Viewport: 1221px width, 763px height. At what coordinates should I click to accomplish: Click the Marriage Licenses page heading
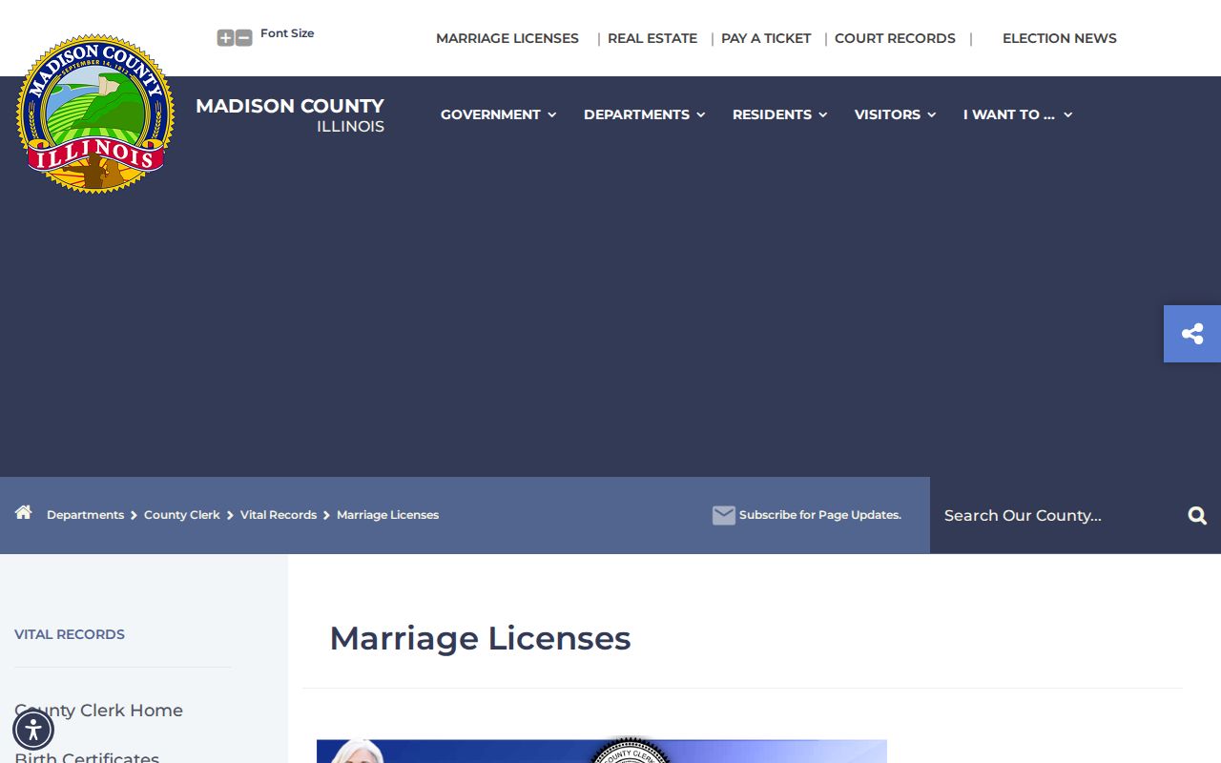[480, 638]
